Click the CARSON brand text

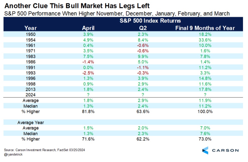tap(225, 150)
